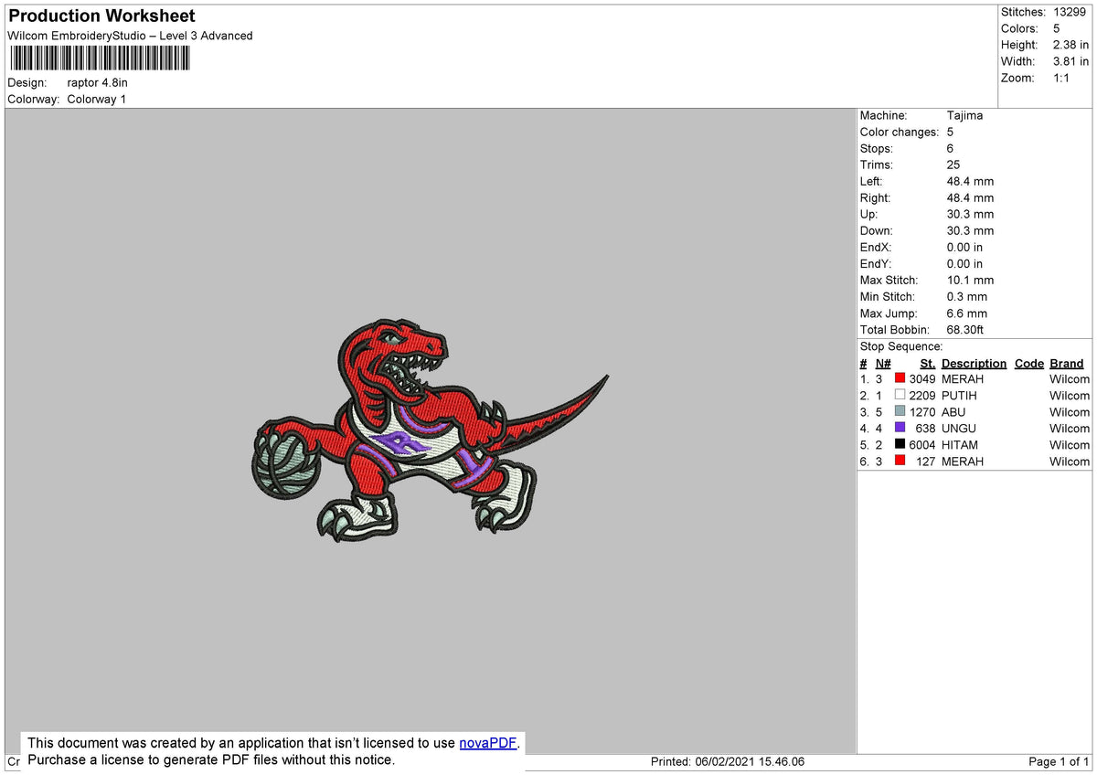Select the Description column header
The height and width of the screenshot is (775, 1097).
974,363
